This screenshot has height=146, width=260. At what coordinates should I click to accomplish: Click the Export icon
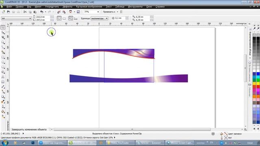[64, 12]
